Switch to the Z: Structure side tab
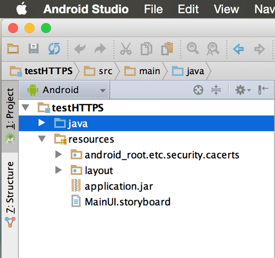The width and height of the screenshot is (275, 258). point(10,194)
